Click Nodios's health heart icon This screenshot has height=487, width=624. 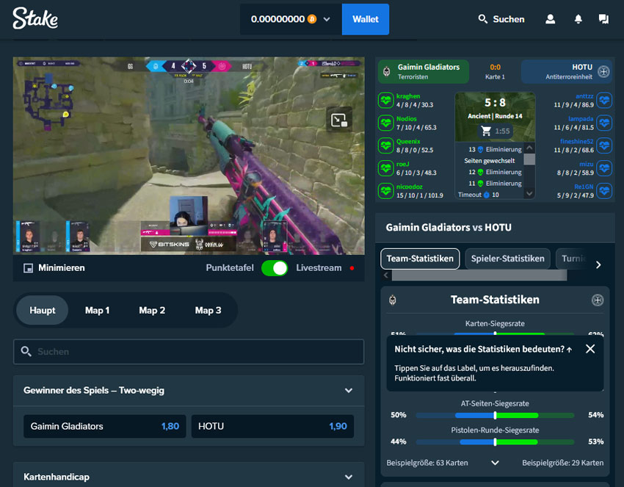point(385,123)
